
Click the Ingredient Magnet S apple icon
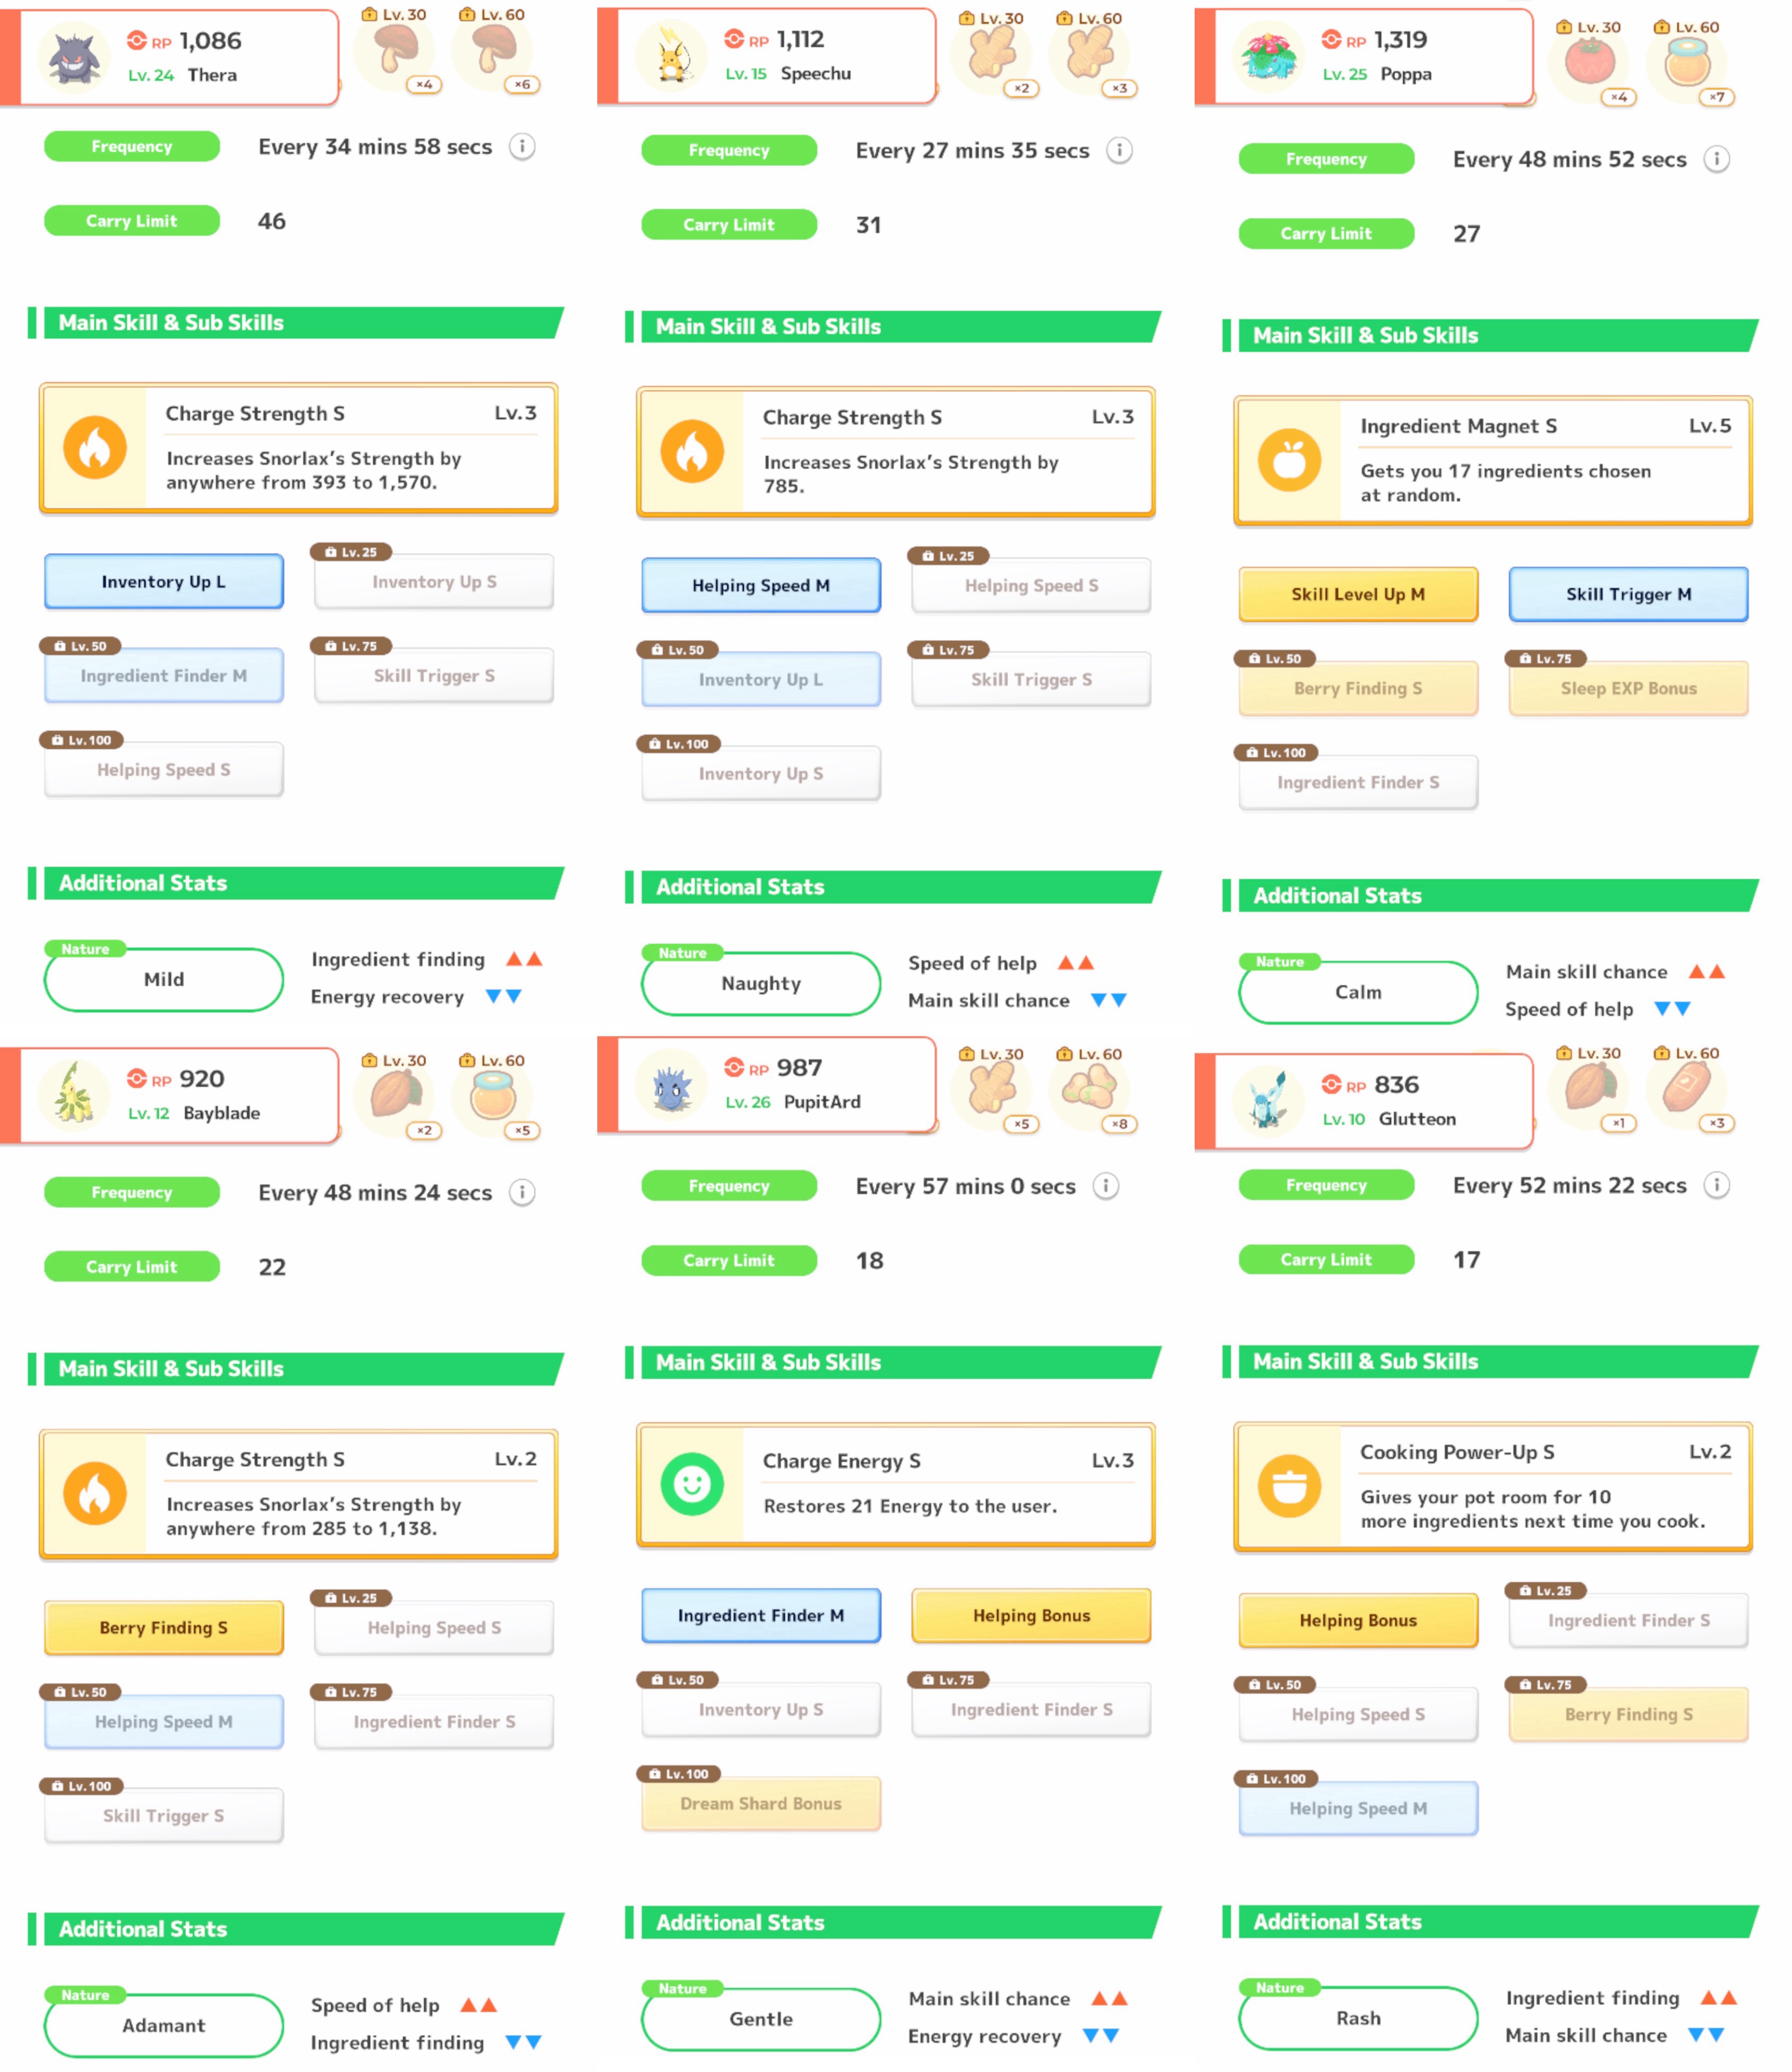click(x=1289, y=461)
